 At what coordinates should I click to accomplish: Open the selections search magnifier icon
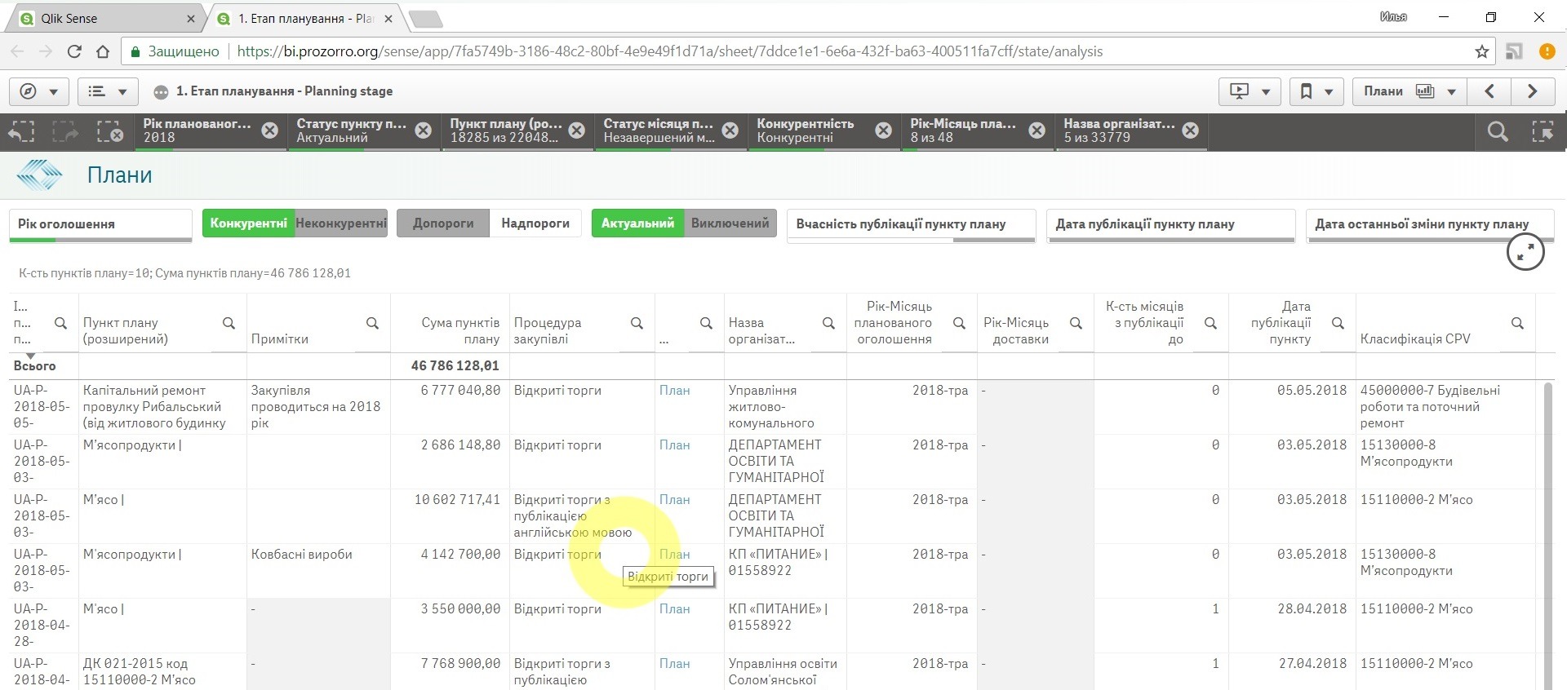1497,131
